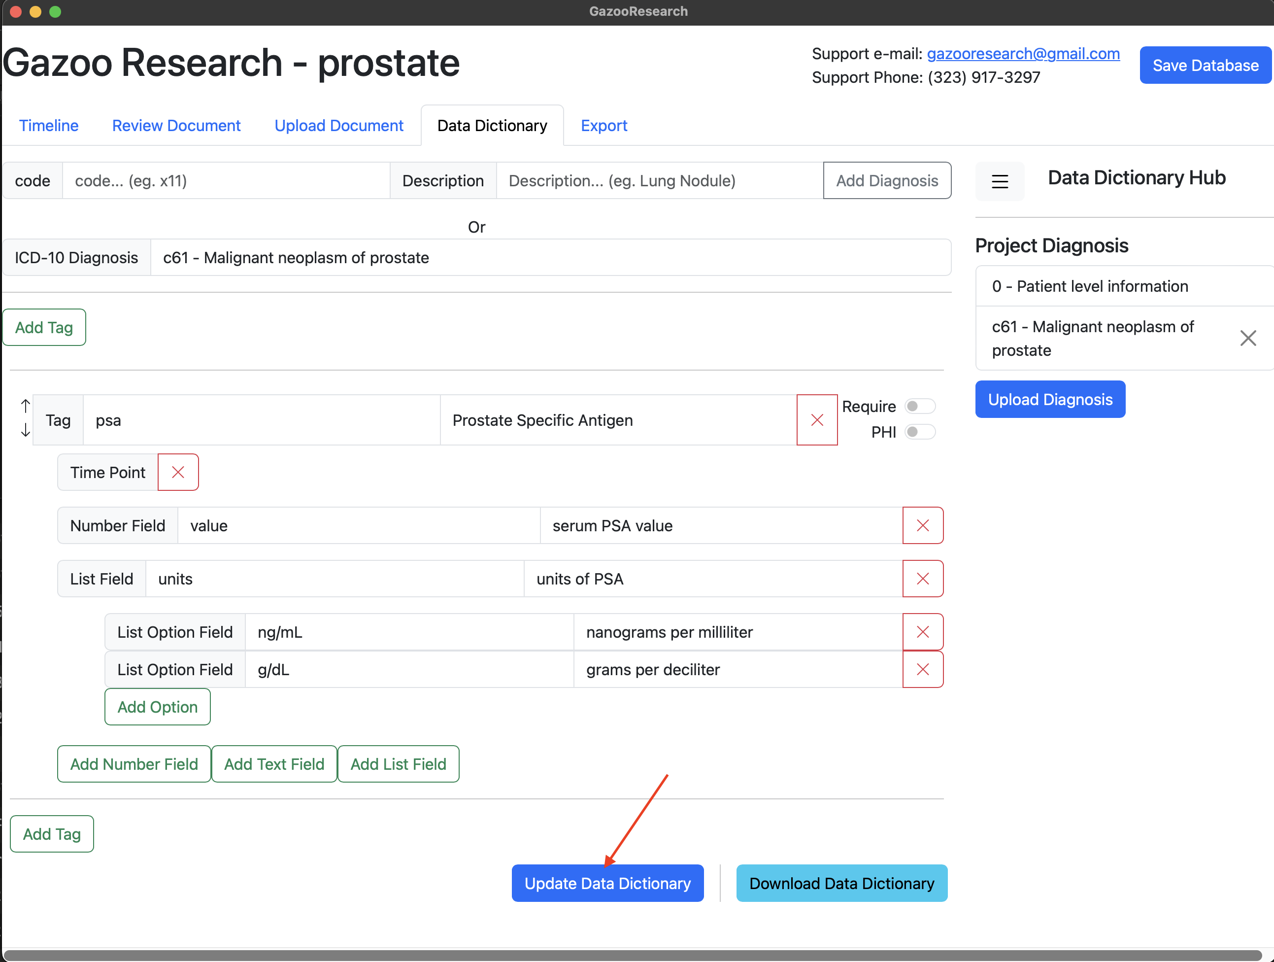The width and height of the screenshot is (1274, 962).
Task: Remove ng/mL list option
Action: [922, 632]
